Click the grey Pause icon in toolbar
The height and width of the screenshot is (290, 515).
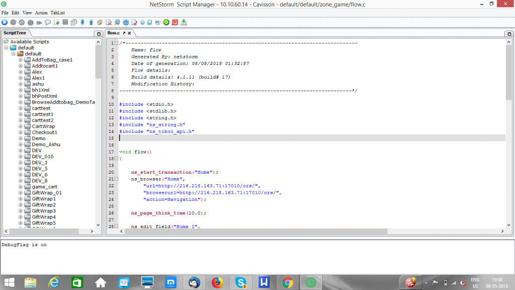pyautogui.click(x=31, y=22)
